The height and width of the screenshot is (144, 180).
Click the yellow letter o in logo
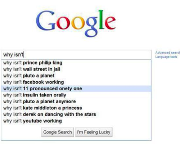tap(77, 23)
